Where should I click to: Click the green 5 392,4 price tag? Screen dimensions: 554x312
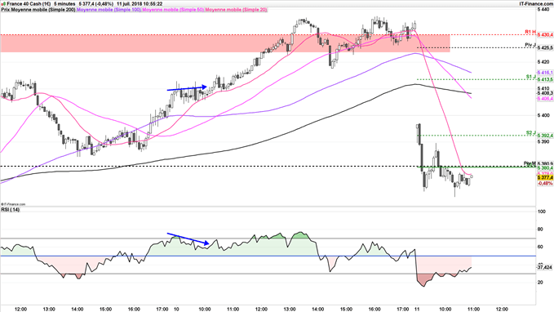pyautogui.click(x=545, y=136)
